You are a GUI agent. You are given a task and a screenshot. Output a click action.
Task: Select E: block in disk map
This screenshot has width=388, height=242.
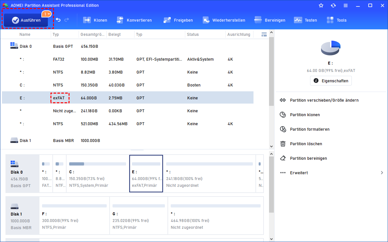146,174
